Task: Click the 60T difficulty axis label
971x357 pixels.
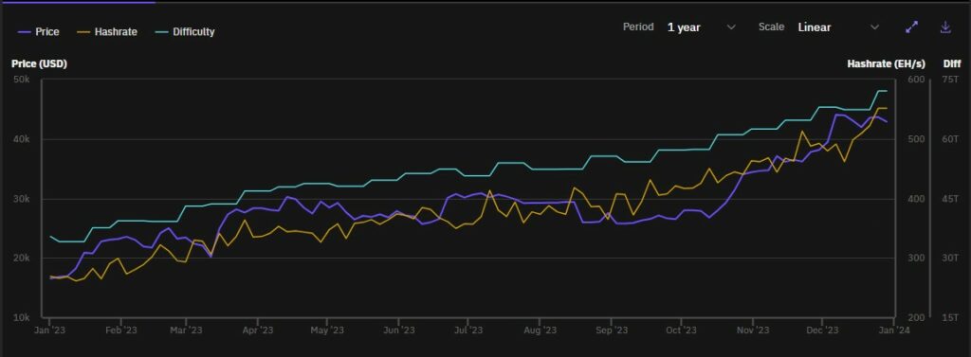Action: click(x=950, y=139)
